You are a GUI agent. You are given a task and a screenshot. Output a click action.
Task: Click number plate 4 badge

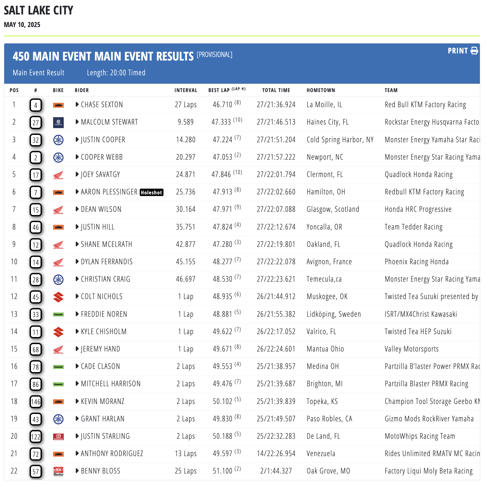click(x=36, y=105)
